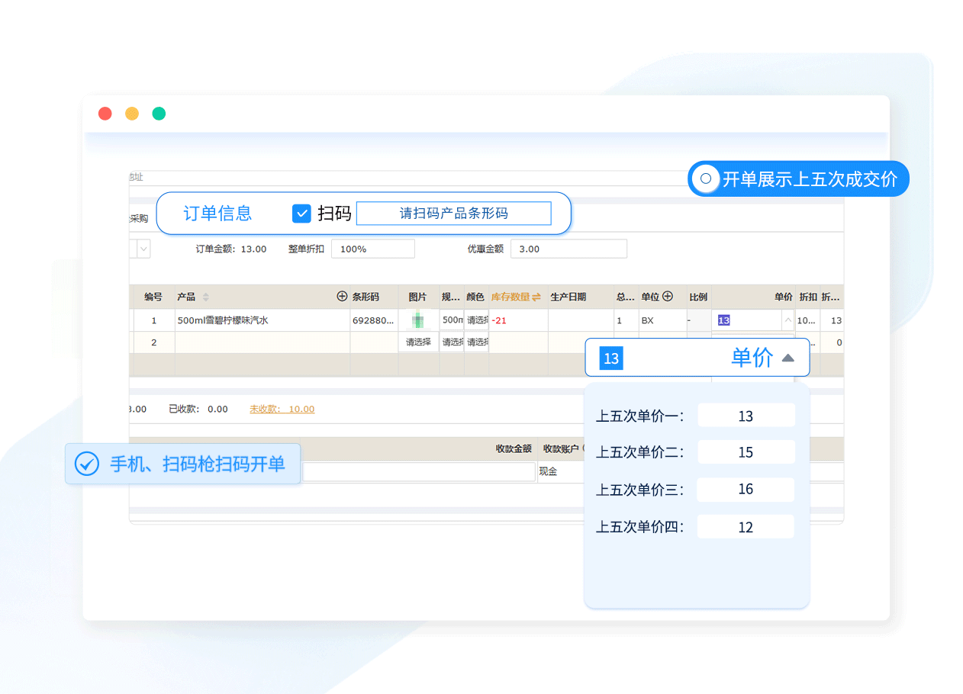This screenshot has height=694, width=963.
Task: Click the checkmark icon beside 手机、扫码枪扫码开单
Action: tap(87, 464)
